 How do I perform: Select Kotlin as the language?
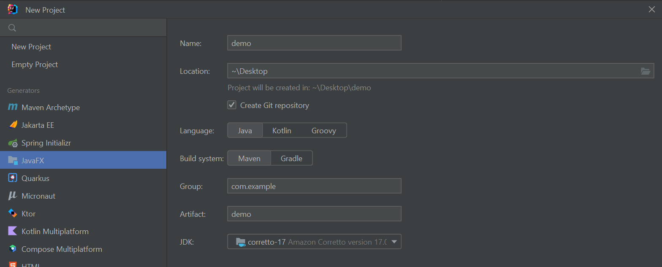pyautogui.click(x=282, y=130)
